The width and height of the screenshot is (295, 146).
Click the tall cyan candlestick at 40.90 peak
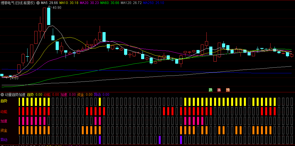coord(49,16)
